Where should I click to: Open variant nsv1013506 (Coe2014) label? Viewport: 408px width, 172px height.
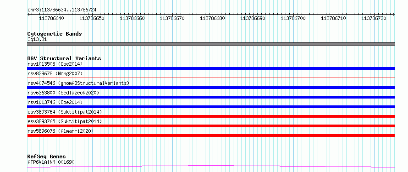(55, 64)
